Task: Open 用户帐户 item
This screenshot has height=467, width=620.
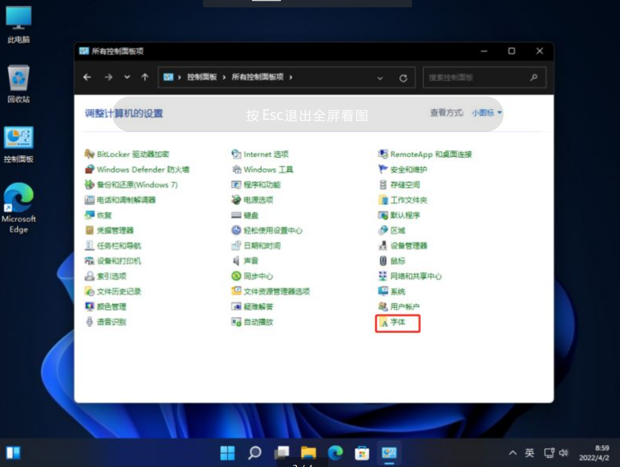Action: pos(399,306)
